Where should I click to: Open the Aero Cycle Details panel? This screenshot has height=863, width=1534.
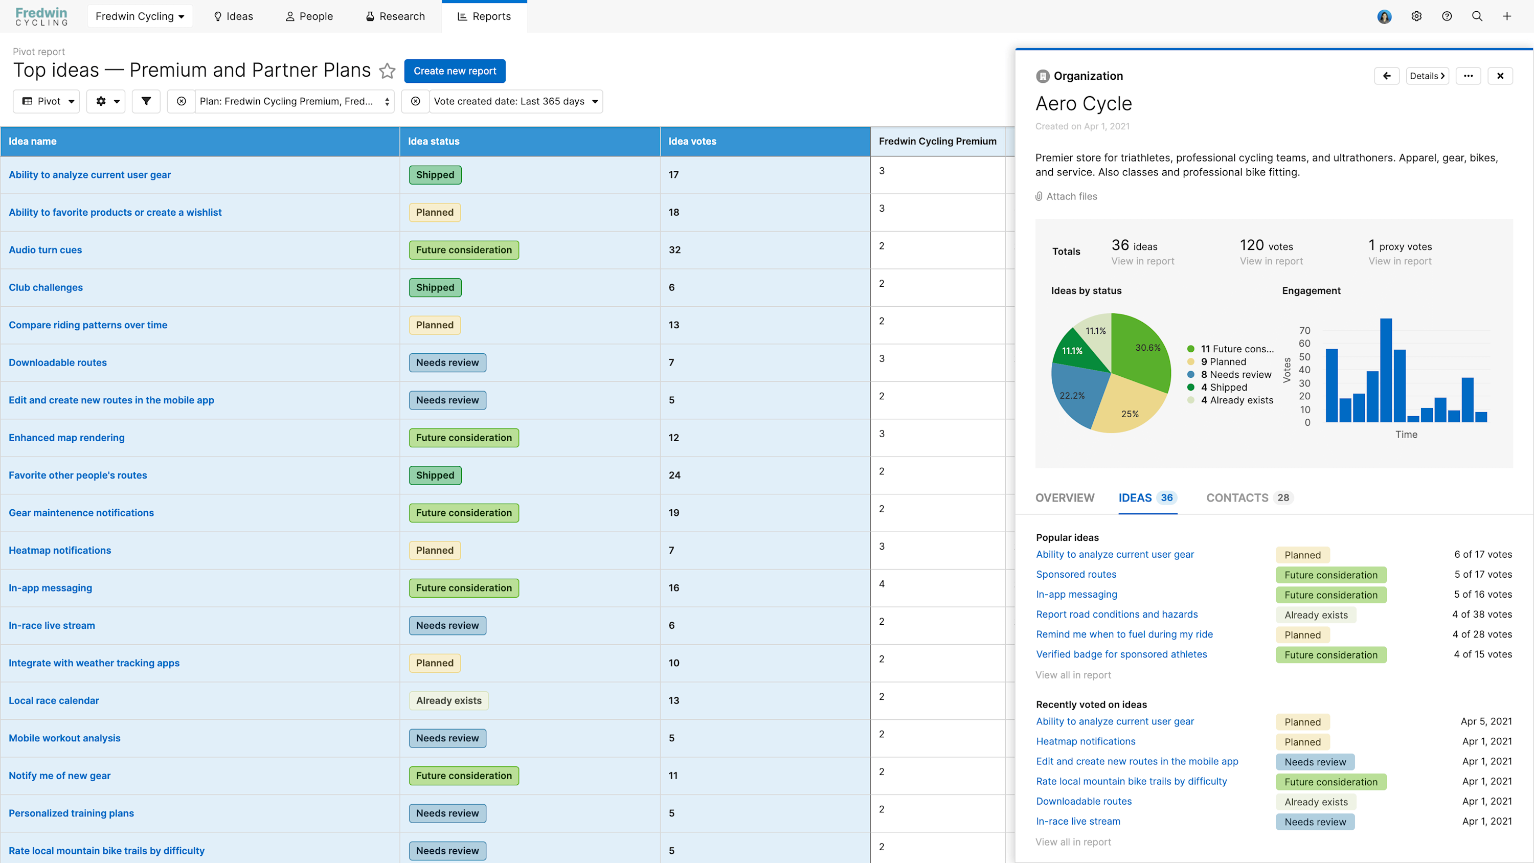point(1427,76)
